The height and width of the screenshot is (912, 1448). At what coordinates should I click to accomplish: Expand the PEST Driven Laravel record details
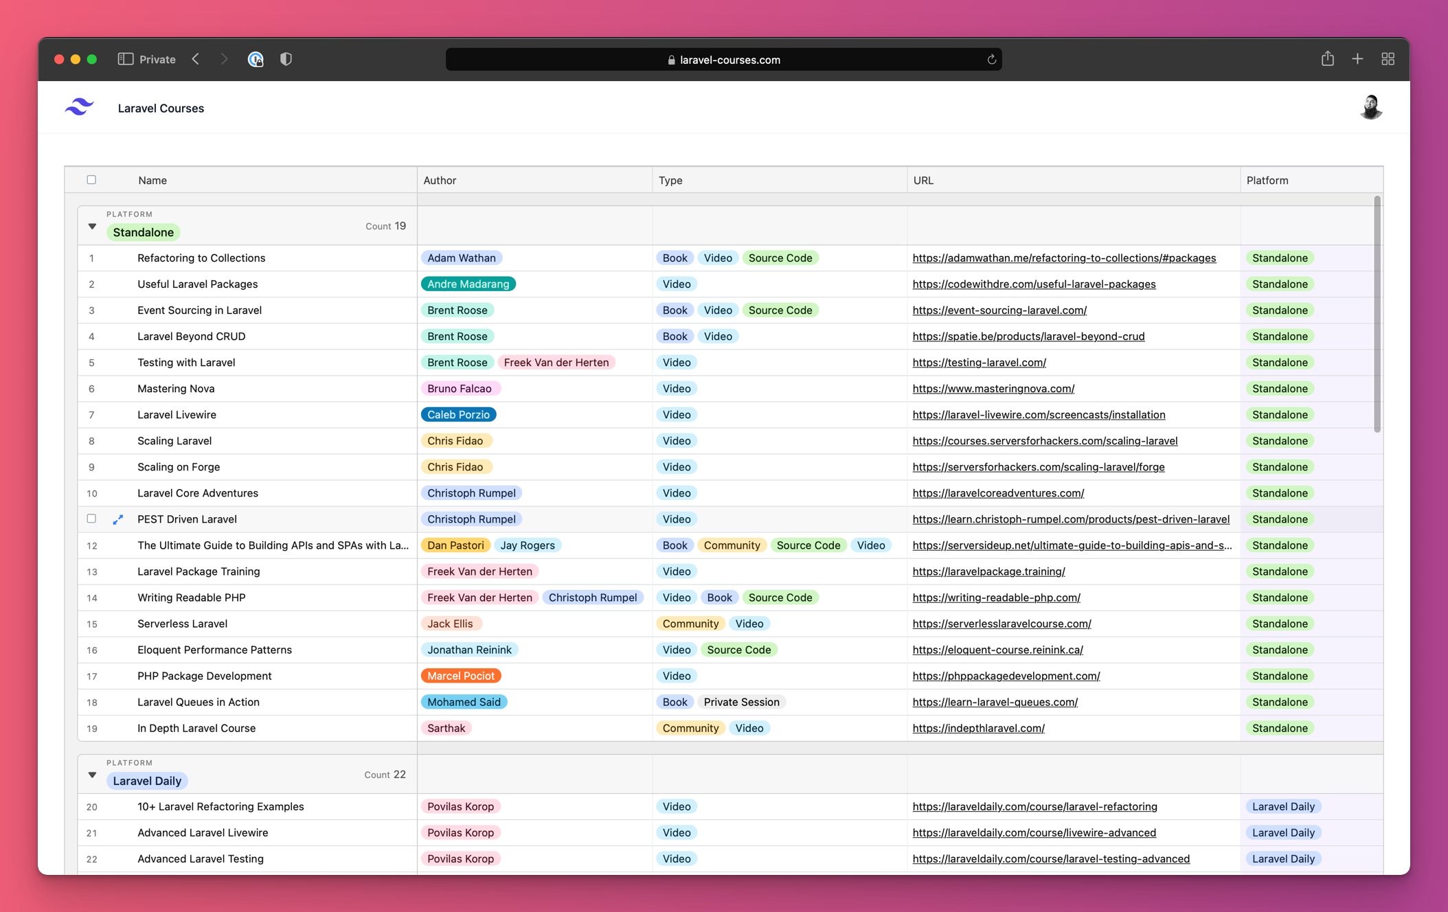(118, 519)
